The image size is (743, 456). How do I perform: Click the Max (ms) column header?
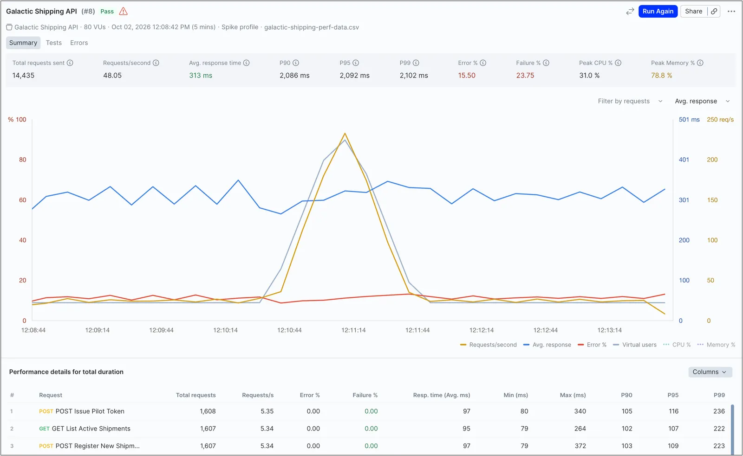573,395
